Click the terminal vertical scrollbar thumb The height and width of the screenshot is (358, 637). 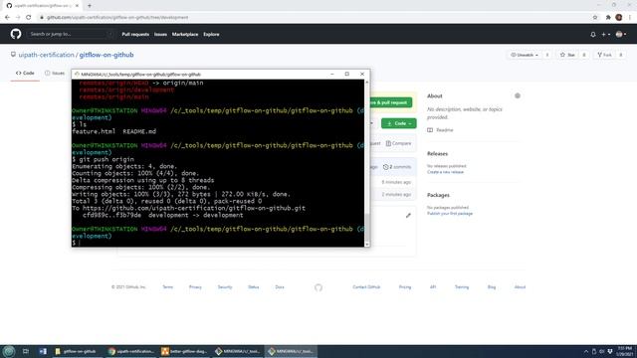click(367, 227)
